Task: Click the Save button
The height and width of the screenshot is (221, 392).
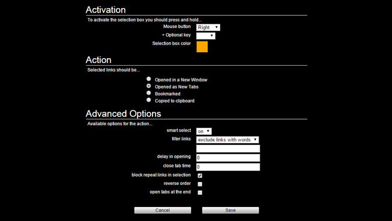Action: [230, 211]
